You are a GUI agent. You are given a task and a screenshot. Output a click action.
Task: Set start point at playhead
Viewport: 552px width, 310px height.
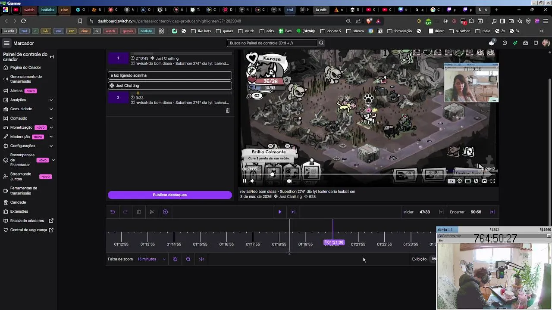coord(441,212)
